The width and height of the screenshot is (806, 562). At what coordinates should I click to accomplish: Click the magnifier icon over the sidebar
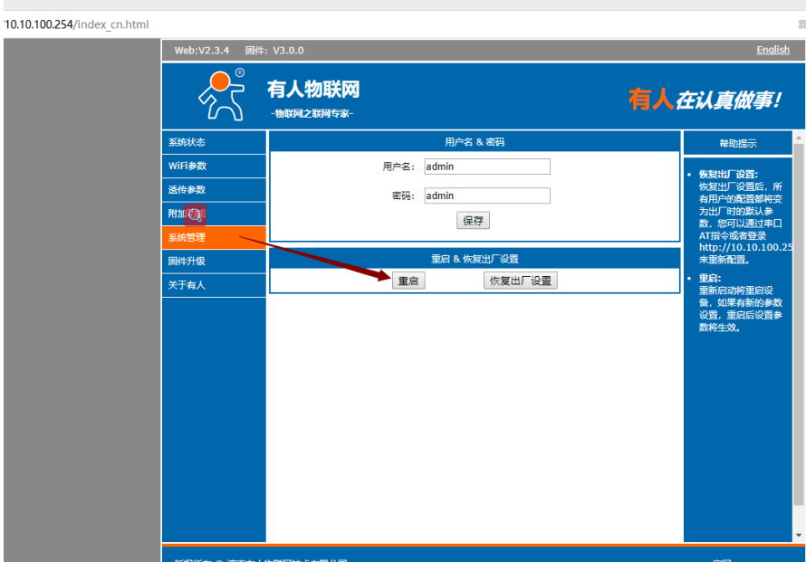pos(195,215)
